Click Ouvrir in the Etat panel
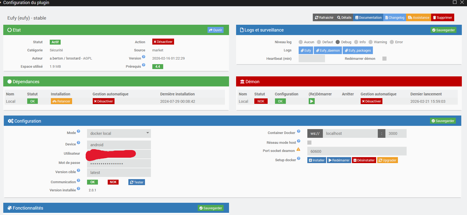Image resolution: width=467 pixels, height=215 pixels. (215, 30)
